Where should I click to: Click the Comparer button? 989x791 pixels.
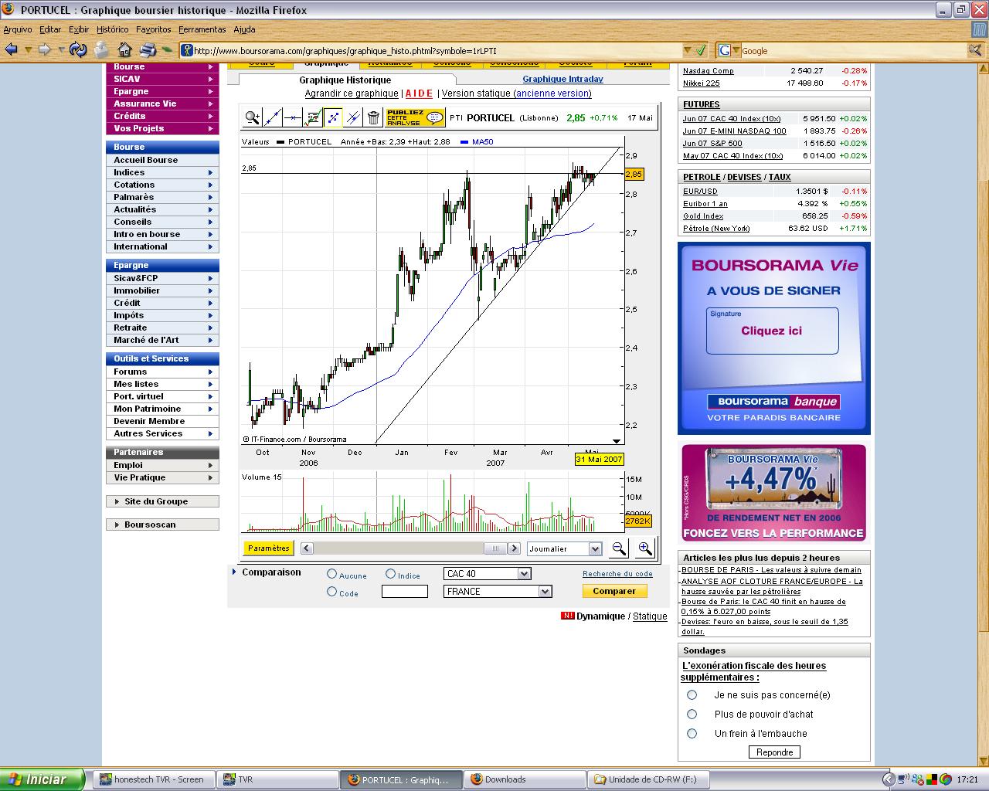click(614, 591)
